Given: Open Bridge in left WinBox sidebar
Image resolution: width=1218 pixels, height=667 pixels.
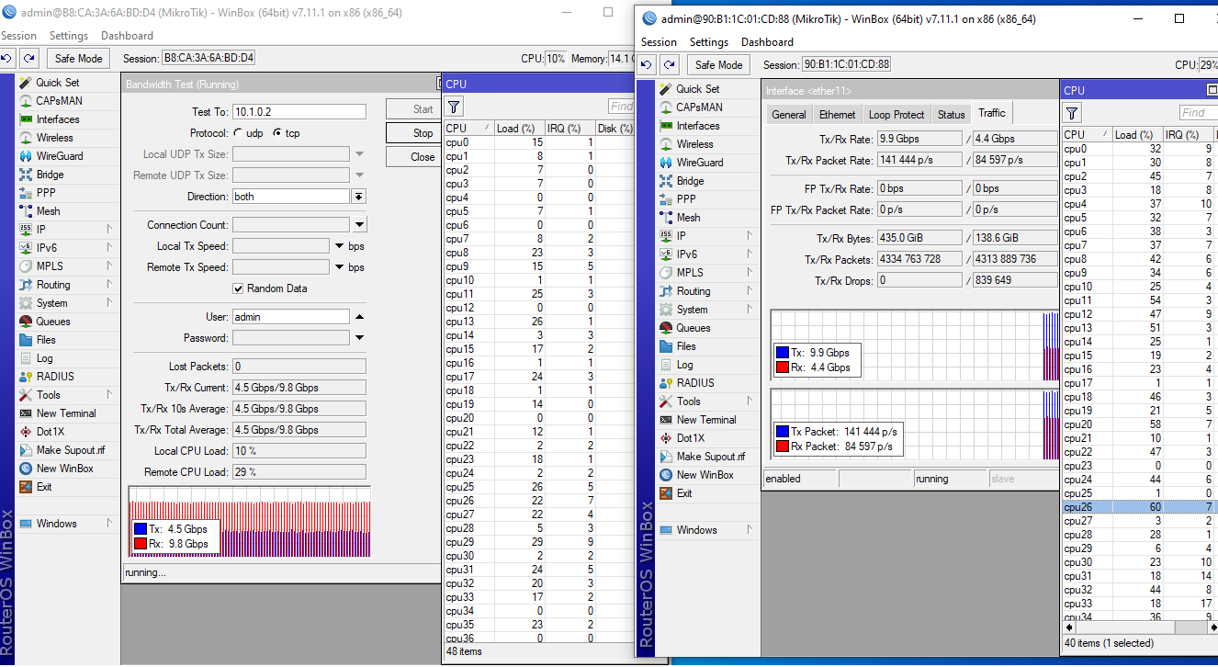Looking at the screenshot, I should [50, 175].
